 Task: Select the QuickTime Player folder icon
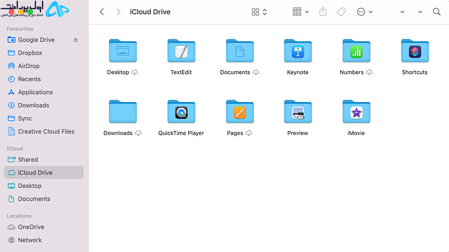tap(181, 111)
